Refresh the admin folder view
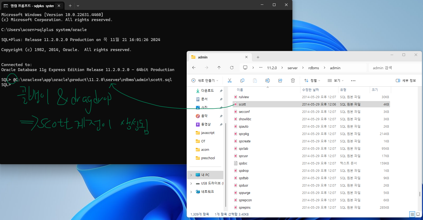The height and width of the screenshot is (220, 423). coord(232,68)
